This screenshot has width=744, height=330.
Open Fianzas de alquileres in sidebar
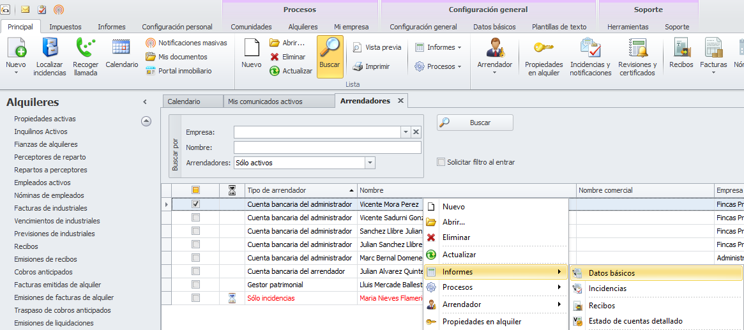click(45, 144)
